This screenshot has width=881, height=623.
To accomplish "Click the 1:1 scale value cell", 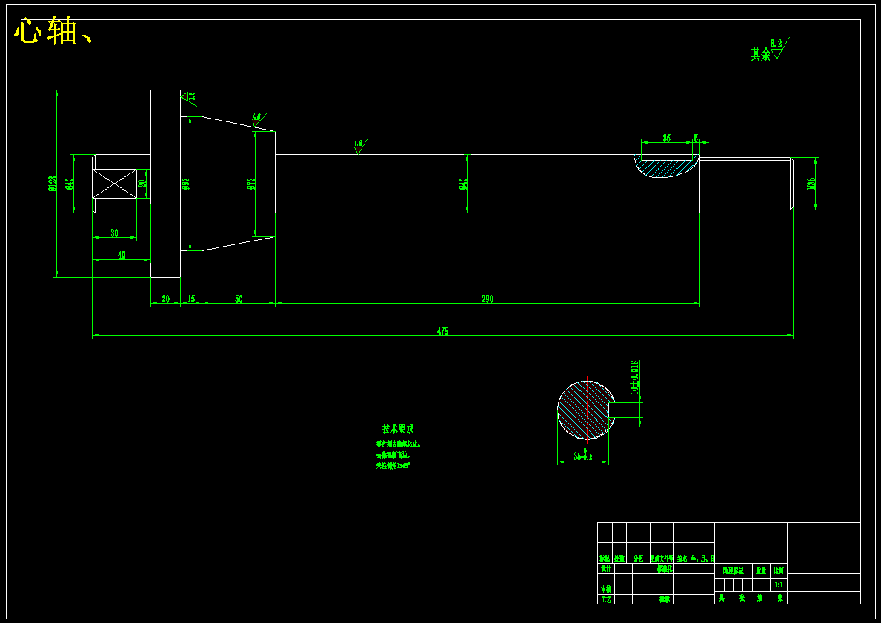I will (779, 584).
